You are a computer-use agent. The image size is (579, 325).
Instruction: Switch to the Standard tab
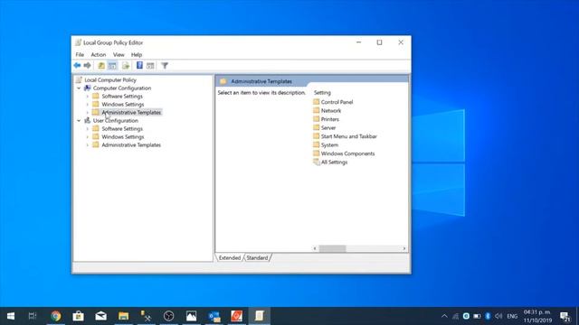(257, 257)
